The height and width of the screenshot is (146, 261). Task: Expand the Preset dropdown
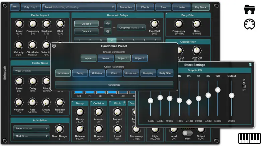click(x=79, y=7)
